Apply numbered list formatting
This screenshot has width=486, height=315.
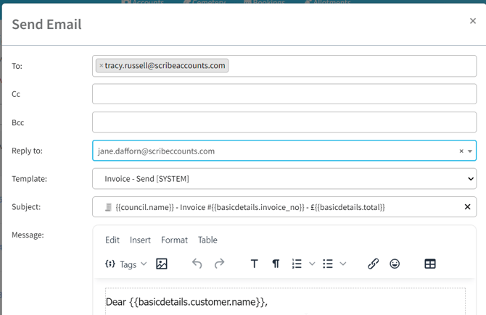(297, 264)
